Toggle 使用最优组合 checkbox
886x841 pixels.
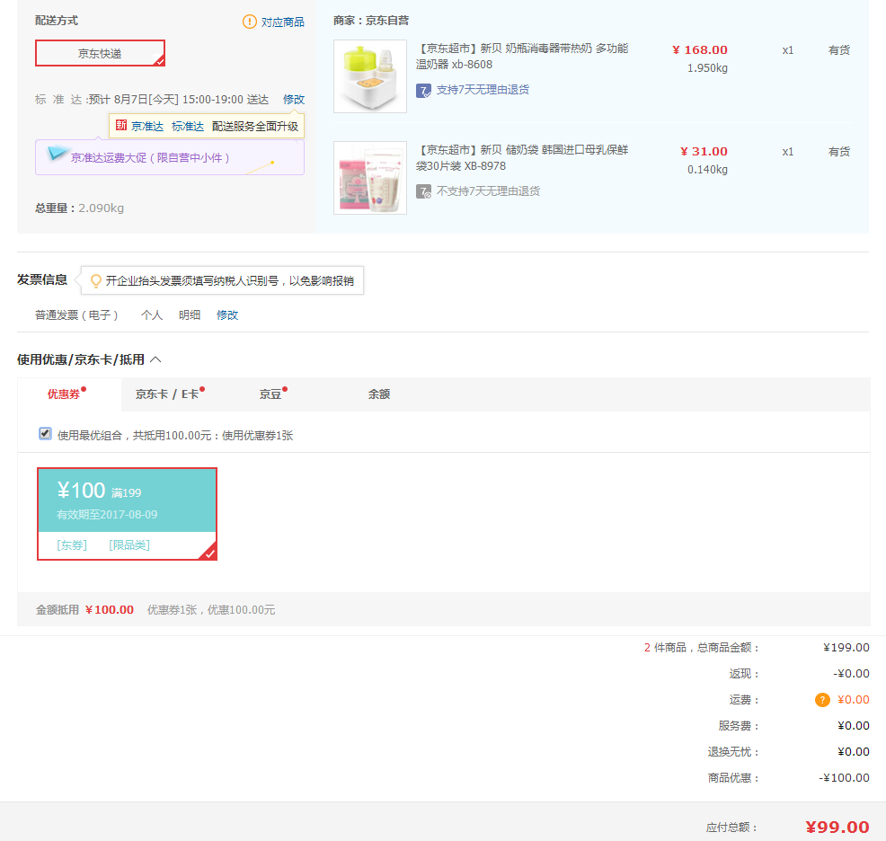[45, 433]
